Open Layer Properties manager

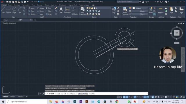[x=82, y=11]
